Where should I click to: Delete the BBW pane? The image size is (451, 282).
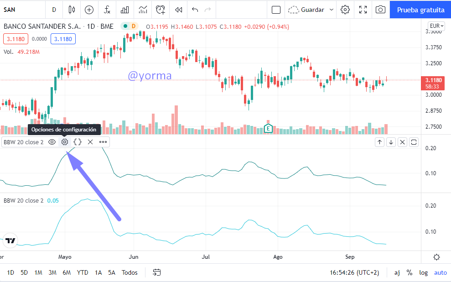click(x=402, y=142)
